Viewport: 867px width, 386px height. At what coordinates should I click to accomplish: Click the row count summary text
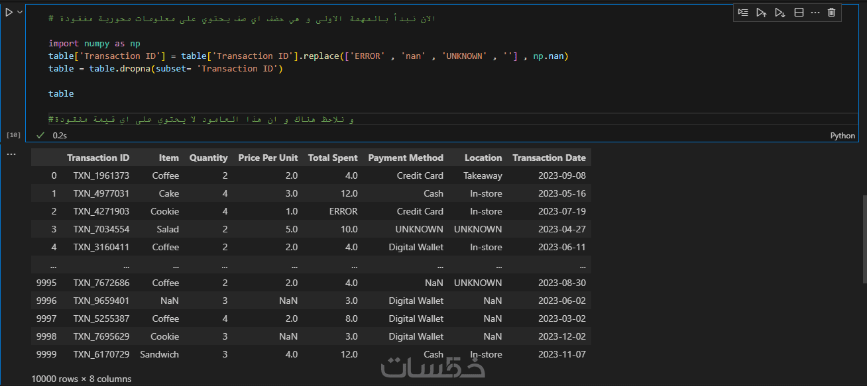[x=82, y=379]
